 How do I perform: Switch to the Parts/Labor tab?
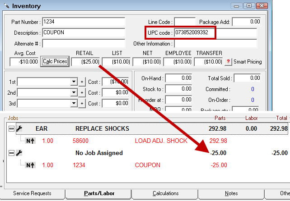tap(99, 193)
